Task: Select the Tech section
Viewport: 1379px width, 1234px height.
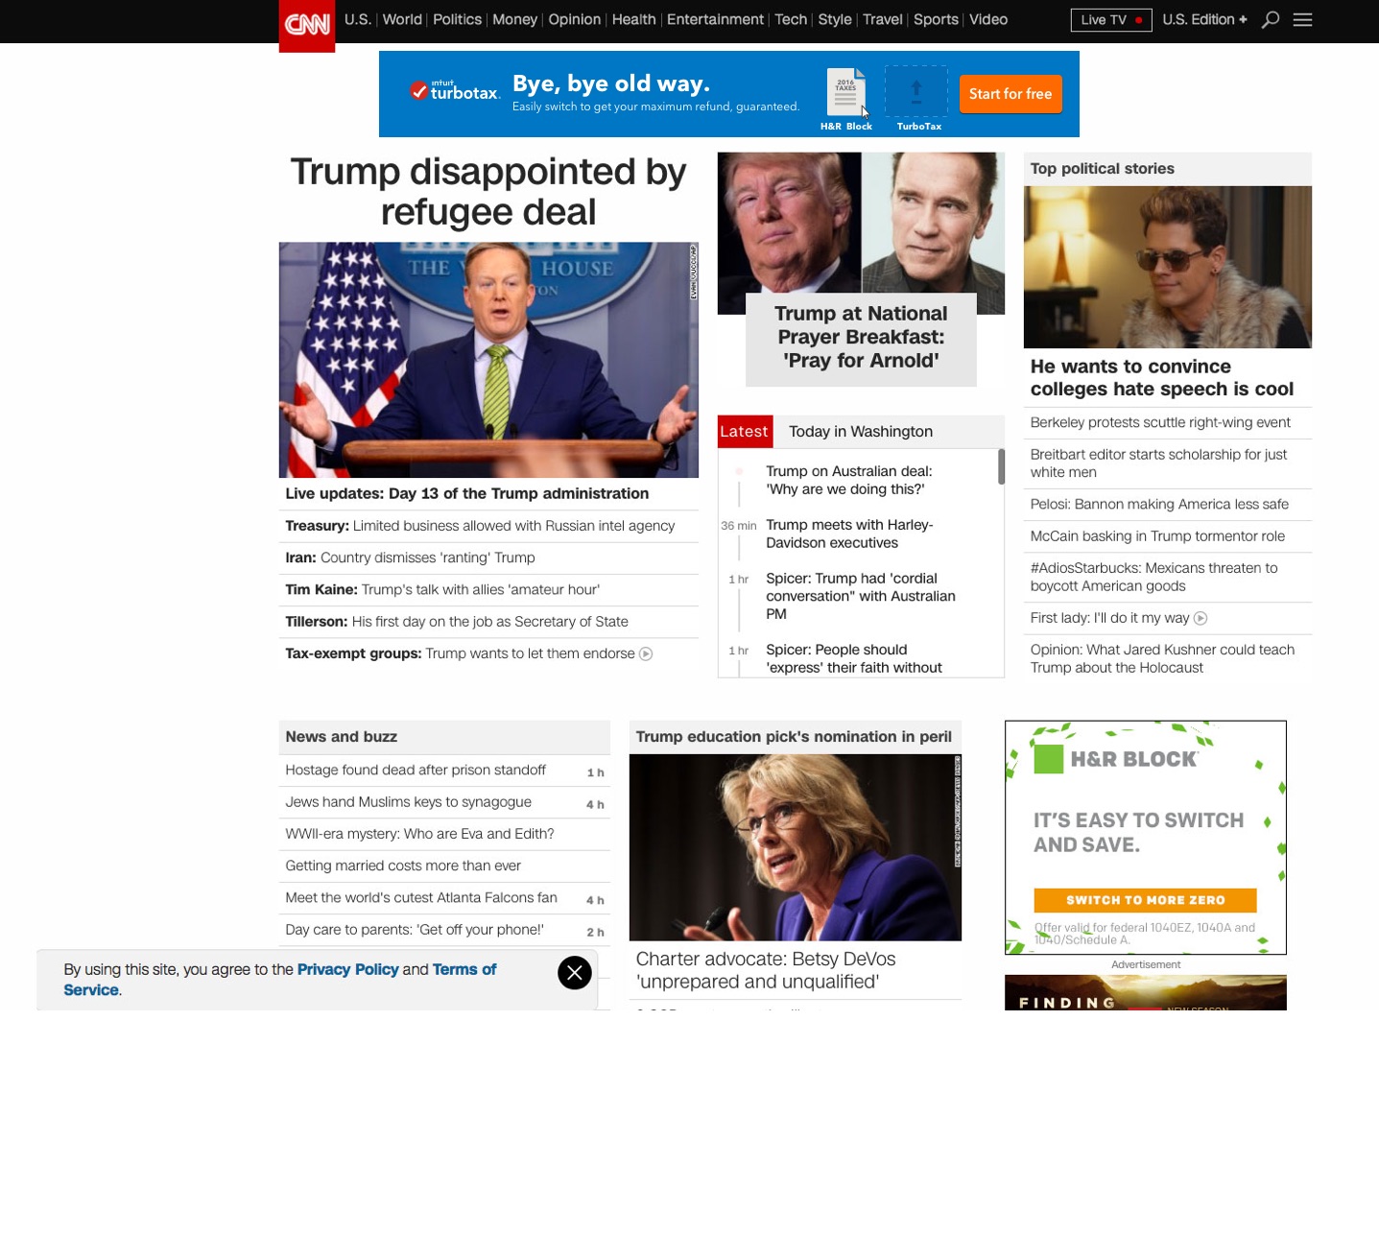Action: click(791, 20)
